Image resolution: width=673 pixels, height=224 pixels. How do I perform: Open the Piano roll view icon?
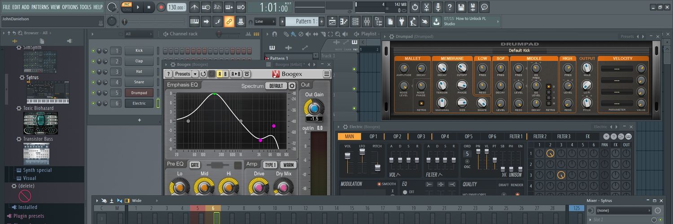click(344, 21)
